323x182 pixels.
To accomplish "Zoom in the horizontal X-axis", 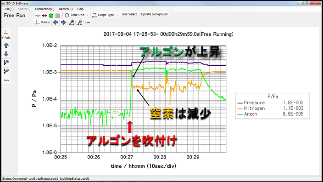I will pos(72,22).
